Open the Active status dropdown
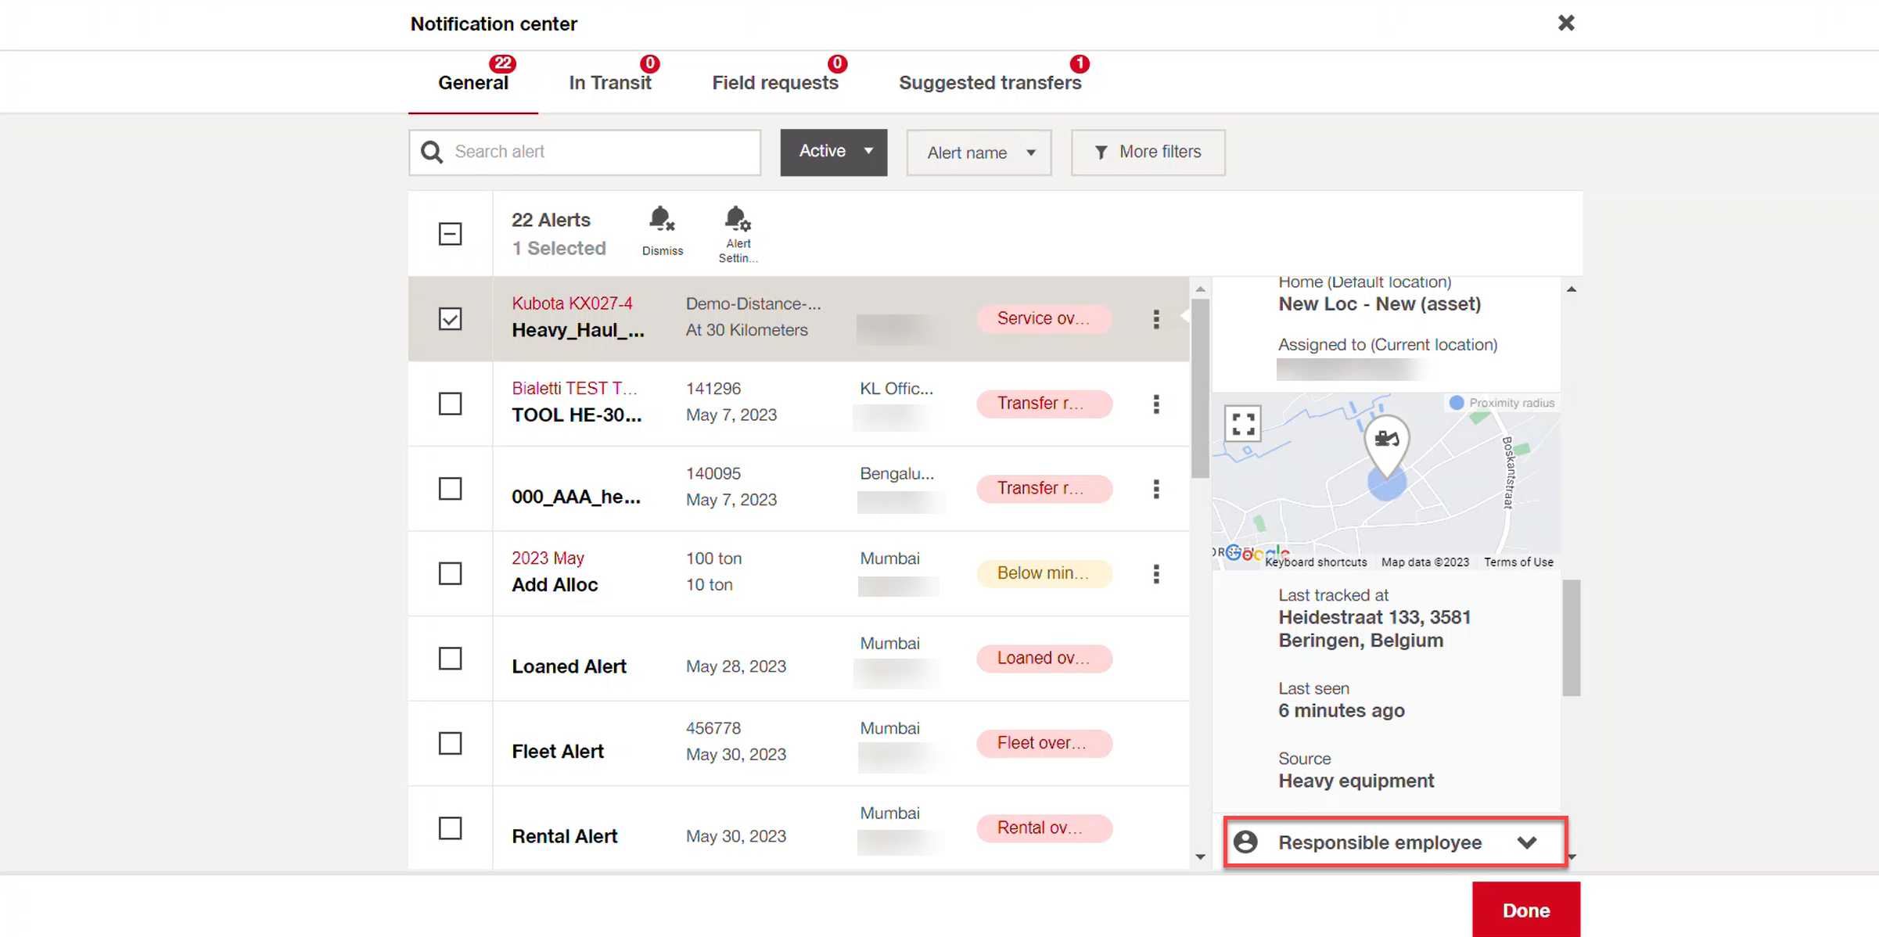Screen dimensions: 1879x937 click(833, 152)
